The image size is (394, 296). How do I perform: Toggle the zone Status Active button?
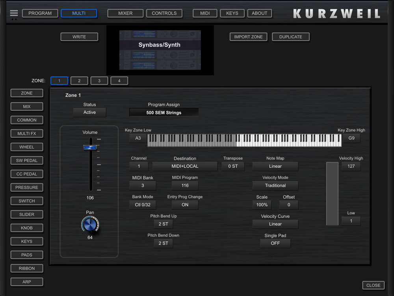point(89,112)
